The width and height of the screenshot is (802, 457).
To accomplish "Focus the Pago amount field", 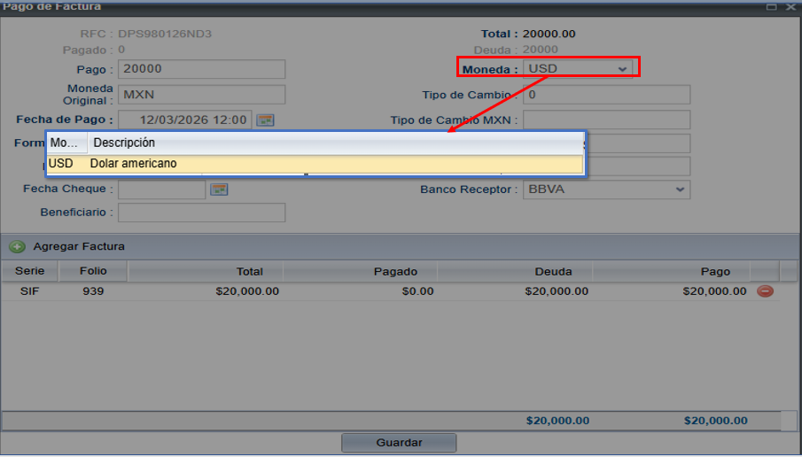I will pyautogui.click(x=202, y=69).
